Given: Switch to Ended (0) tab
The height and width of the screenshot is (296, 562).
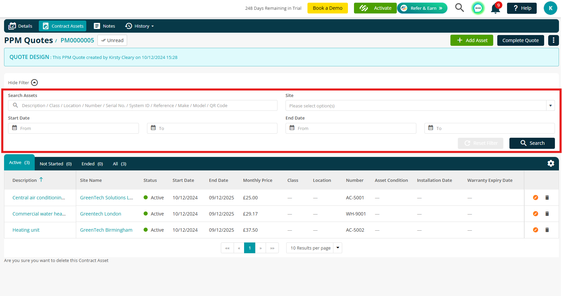Looking at the screenshot, I should (x=92, y=164).
